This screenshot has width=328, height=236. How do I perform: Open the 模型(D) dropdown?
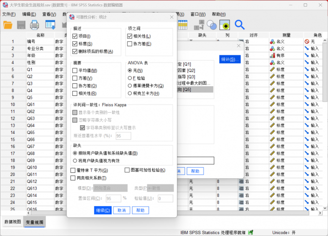click(x=110, y=188)
